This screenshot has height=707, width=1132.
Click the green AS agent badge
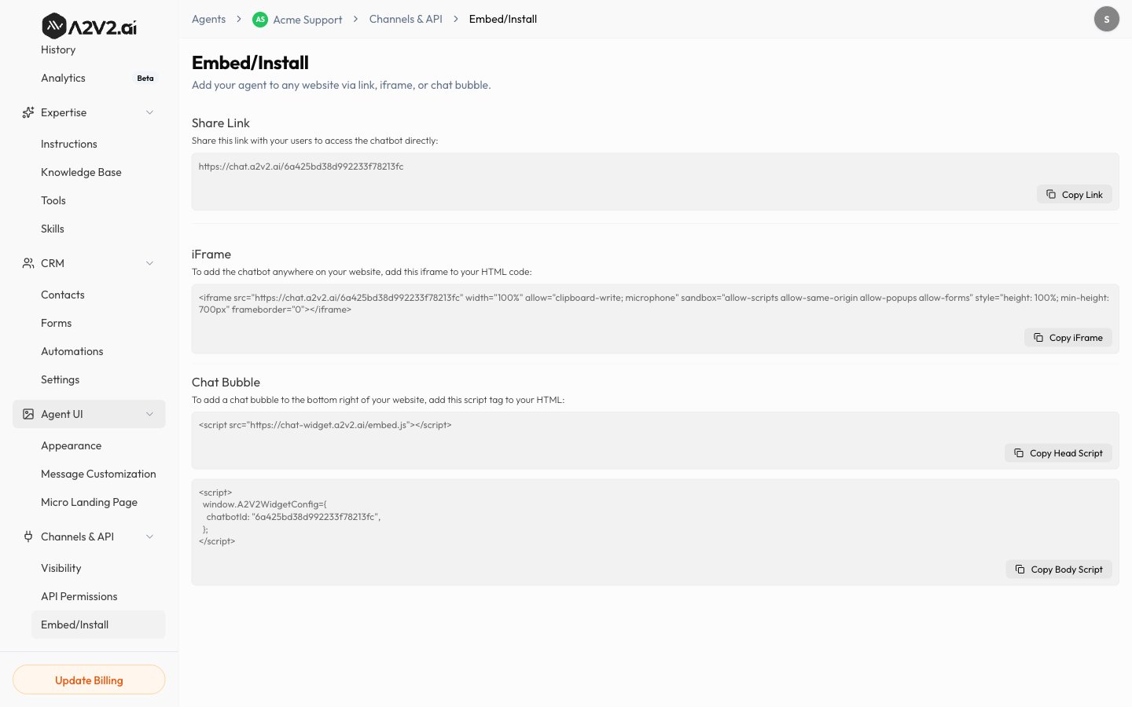tap(260, 20)
